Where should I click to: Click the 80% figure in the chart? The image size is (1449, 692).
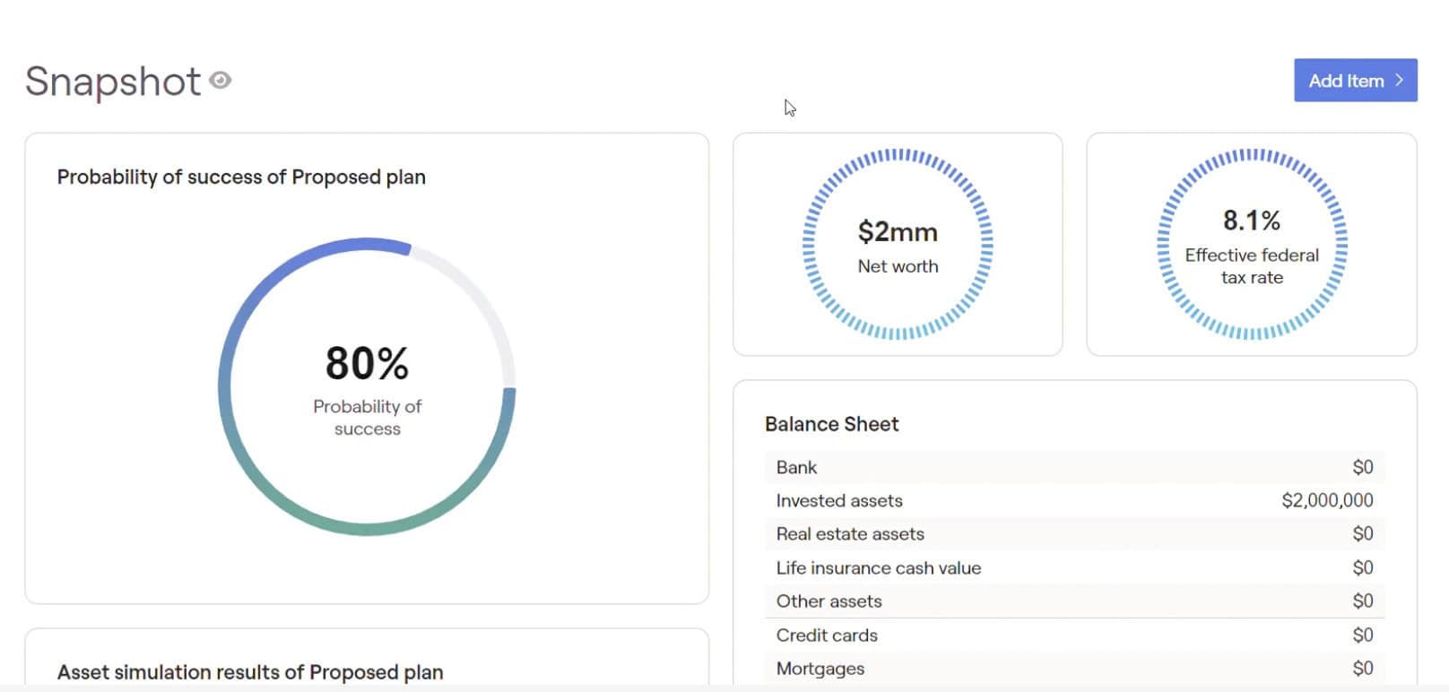[367, 363]
